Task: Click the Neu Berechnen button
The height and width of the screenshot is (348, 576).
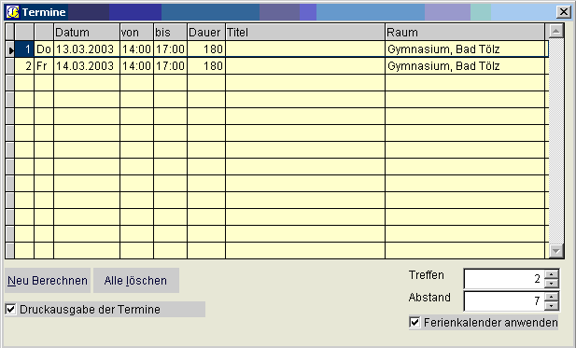Action: pyautogui.click(x=48, y=281)
